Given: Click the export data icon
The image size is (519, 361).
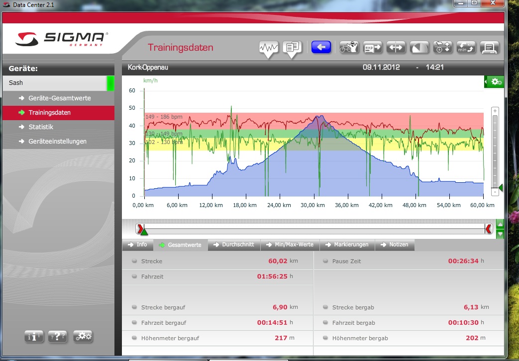Looking at the screenshot, I should click(x=372, y=48).
